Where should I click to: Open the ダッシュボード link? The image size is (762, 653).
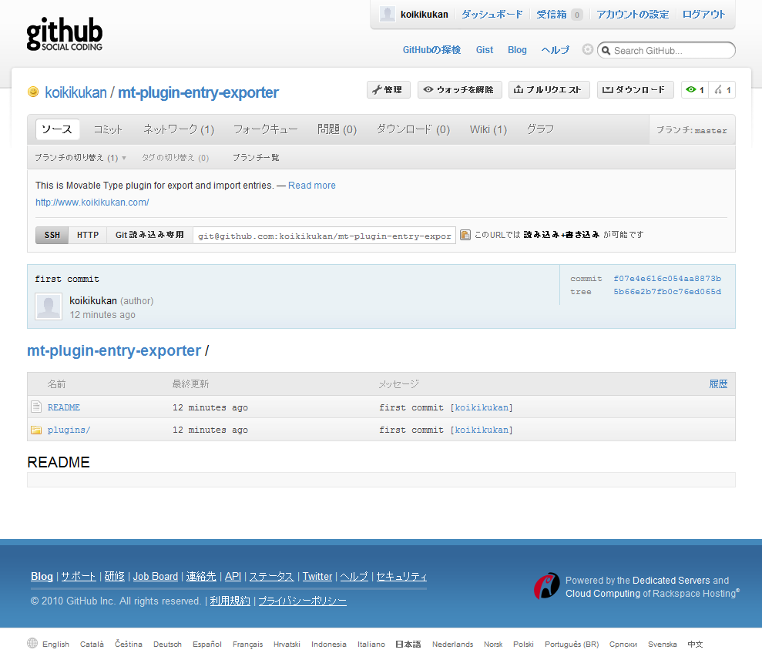tap(492, 15)
